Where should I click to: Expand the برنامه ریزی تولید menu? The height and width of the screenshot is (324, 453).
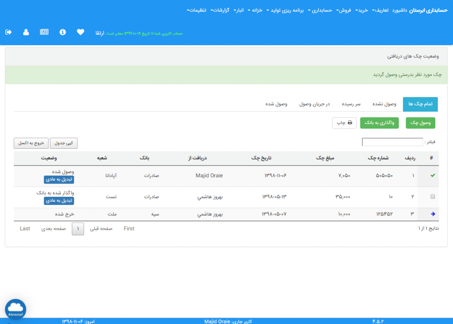point(285,11)
